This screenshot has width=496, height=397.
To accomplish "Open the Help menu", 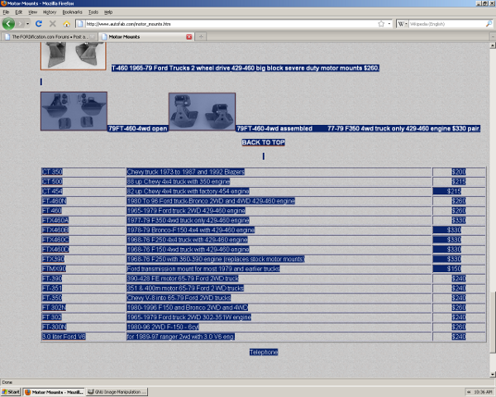I will coord(108,12).
